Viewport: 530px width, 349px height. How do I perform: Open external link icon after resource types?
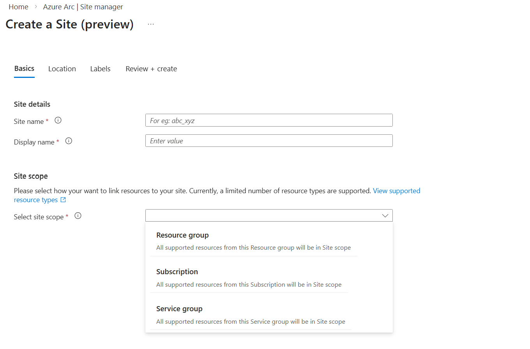point(63,200)
